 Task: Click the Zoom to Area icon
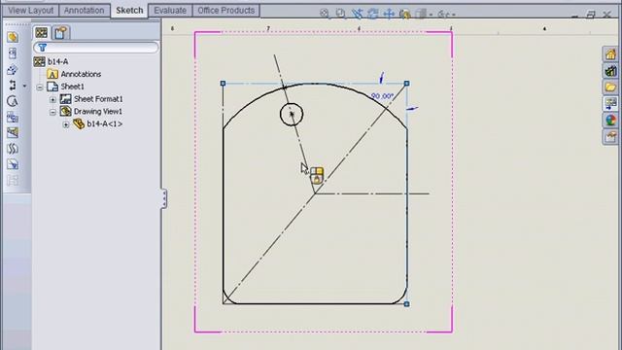pyautogui.click(x=340, y=14)
